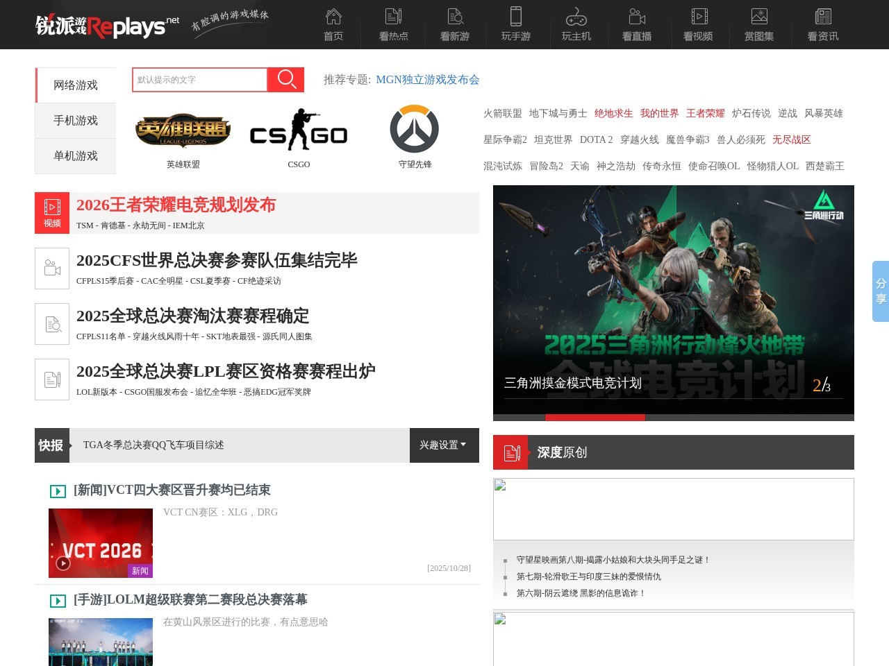Open the 炉石传说 game link
The height and width of the screenshot is (666, 889).
751,113
